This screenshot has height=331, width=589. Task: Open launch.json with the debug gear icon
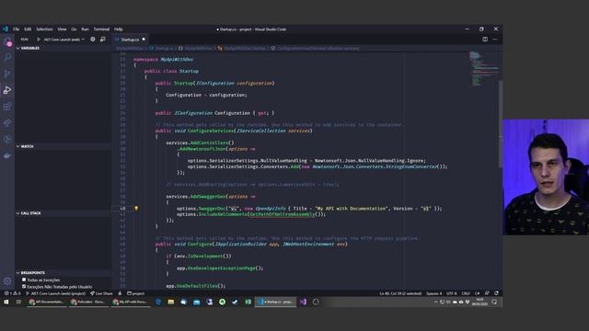click(92, 39)
